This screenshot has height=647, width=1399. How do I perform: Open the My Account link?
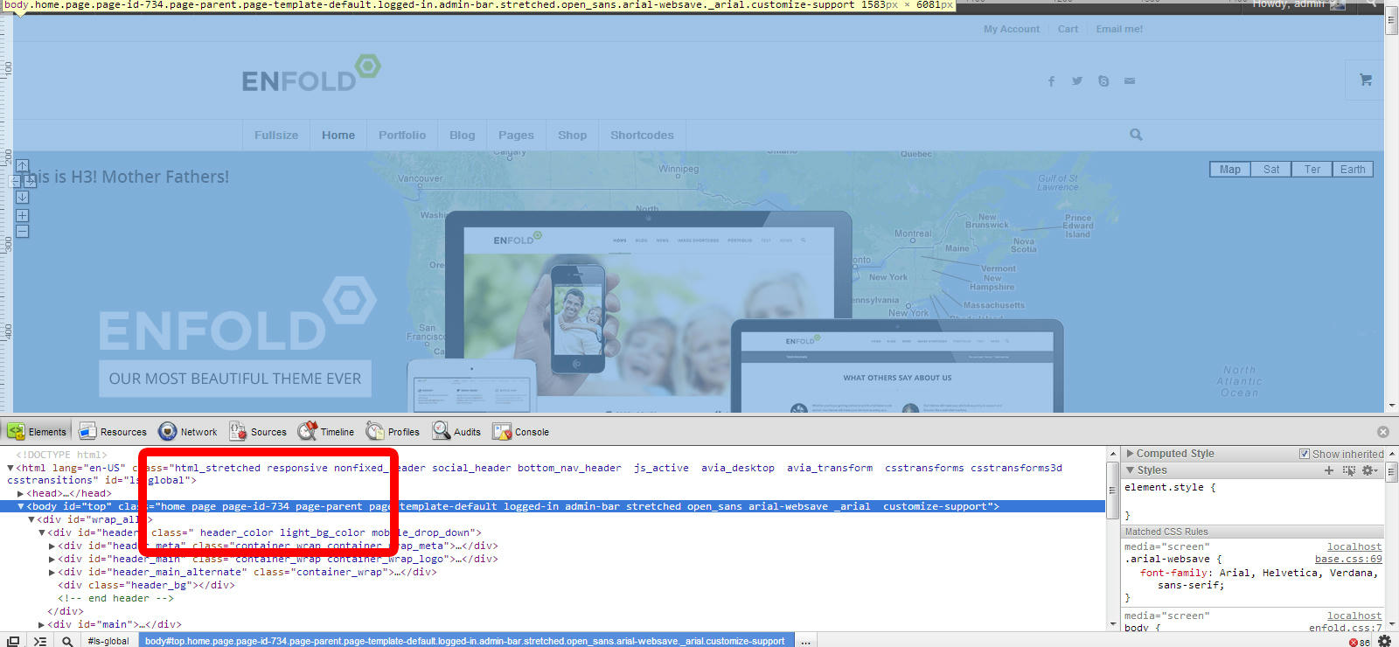[x=1012, y=29]
